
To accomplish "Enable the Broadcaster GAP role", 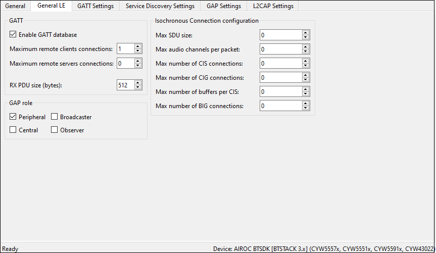I will [55, 117].
